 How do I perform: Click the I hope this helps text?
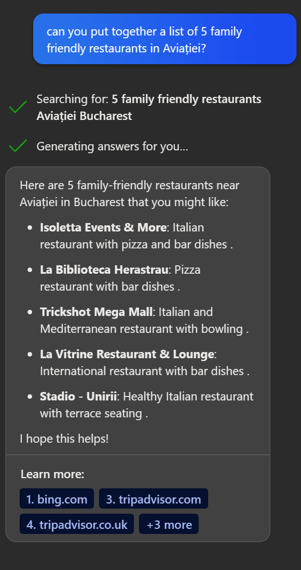pos(64,439)
